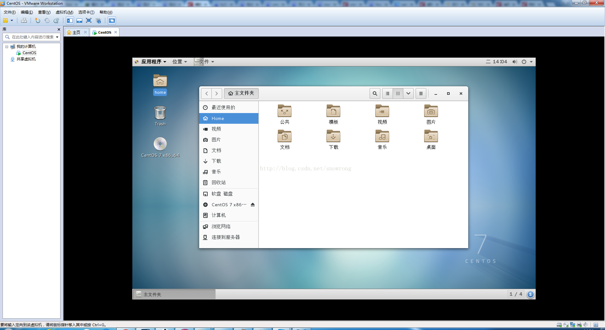Open the pause button dropdown arrow
Viewport: 605px width, 330px height.
(x=12, y=21)
